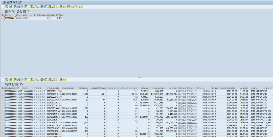Screen dimensions: 273x137
Task: Select row marker for log 200000000013835
Action: point(3,117)
